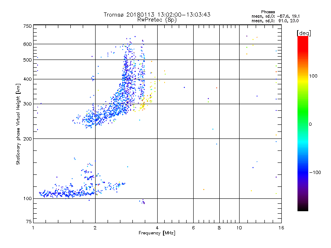Click the y-axis tick label '500'
This screenshot has width=331, height=248.
(x=27, y=60)
